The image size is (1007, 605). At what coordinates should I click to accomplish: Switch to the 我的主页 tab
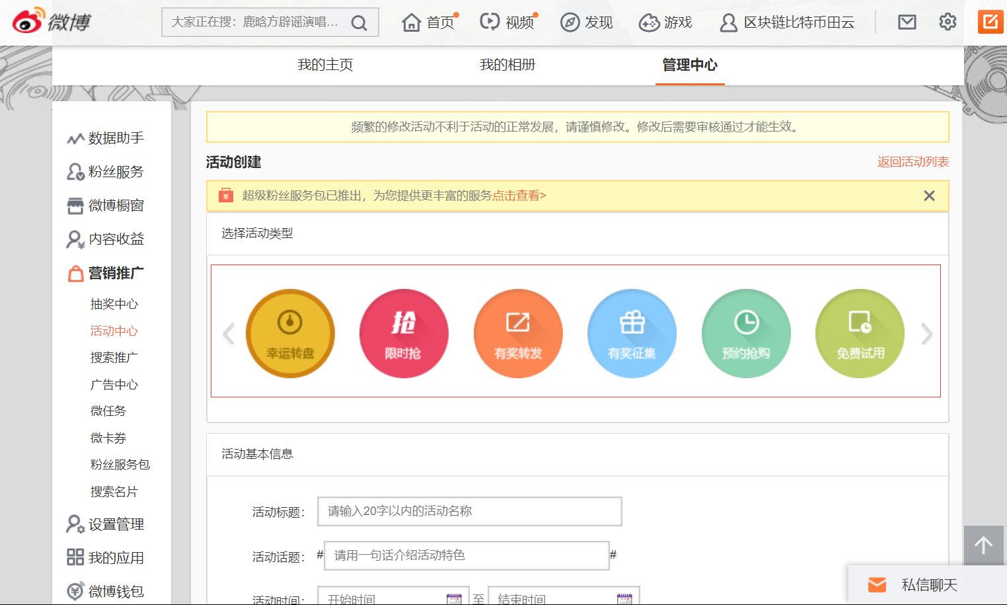click(325, 65)
